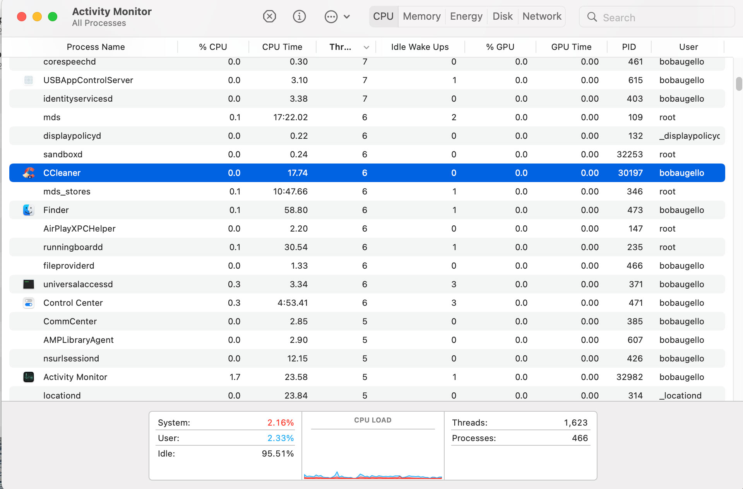Click the search magnifying glass icon
This screenshot has width=743, height=489.
(x=592, y=17)
